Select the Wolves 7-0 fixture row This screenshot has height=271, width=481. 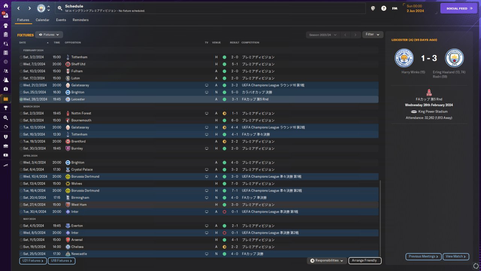point(199,184)
